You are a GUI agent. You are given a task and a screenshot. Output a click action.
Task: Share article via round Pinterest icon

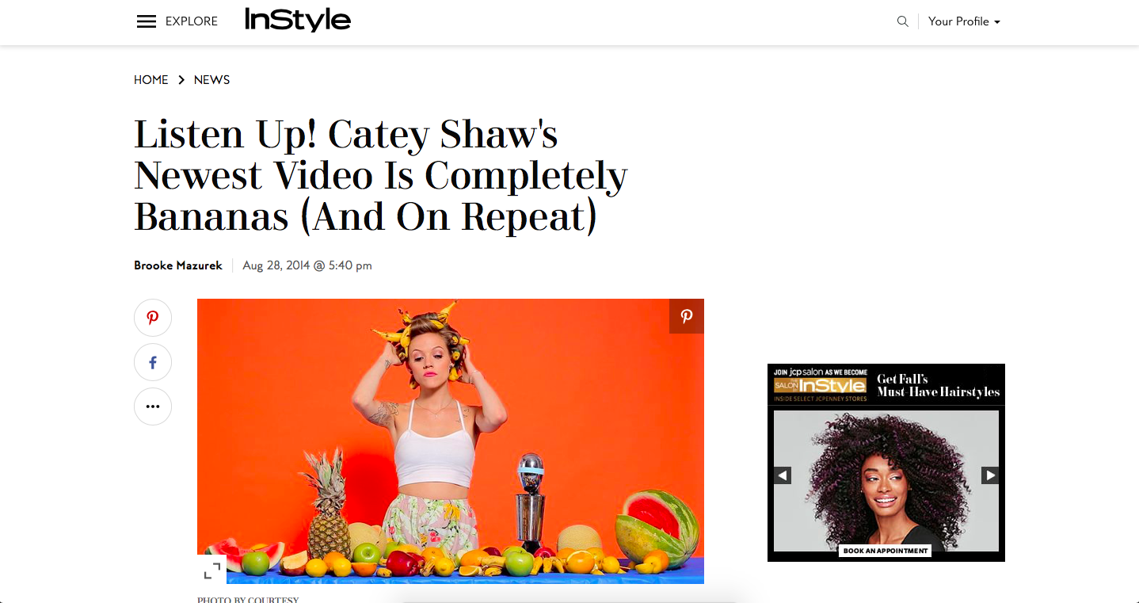coord(153,318)
